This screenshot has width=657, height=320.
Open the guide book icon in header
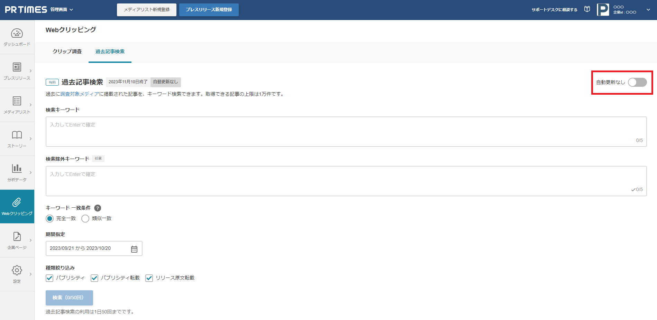pyautogui.click(x=587, y=9)
